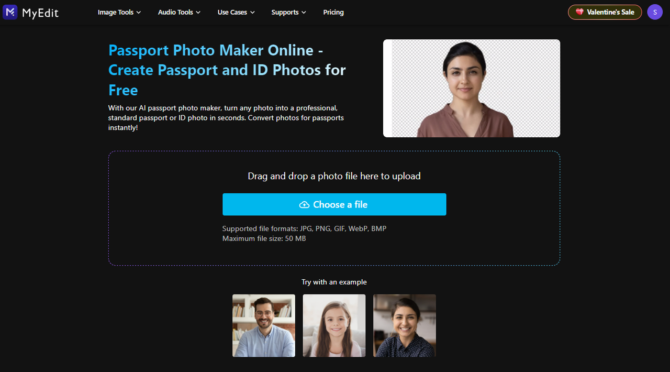The width and height of the screenshot is (670, 372).
Task: Open the Valentine's Sale promotion
Action: click(x=605, y=12)
